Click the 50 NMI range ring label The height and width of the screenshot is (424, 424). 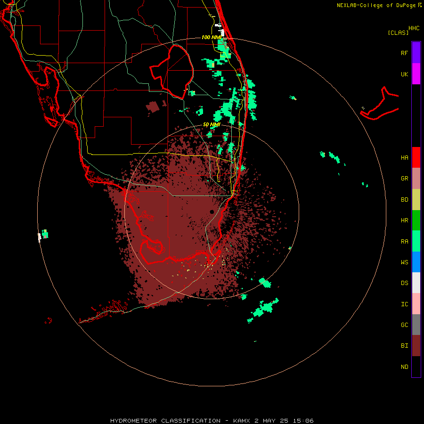(212, 124)
